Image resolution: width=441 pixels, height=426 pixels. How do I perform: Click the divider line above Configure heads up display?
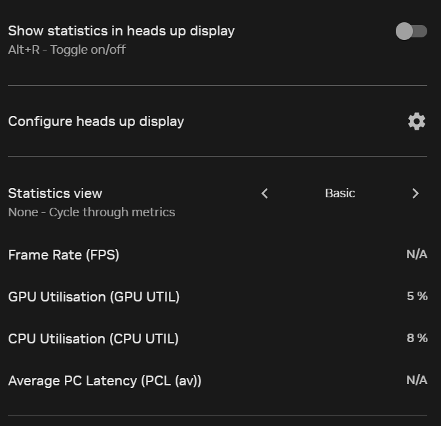[217, 85]
